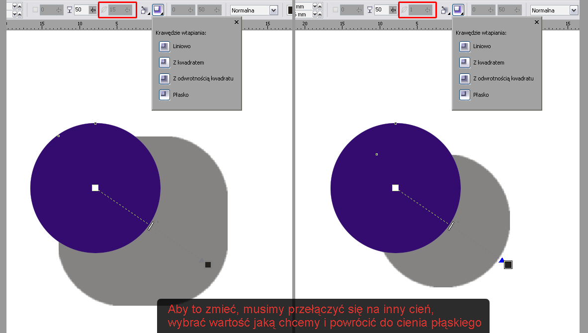The width and height of the screenshot is (588, 333).
Task: Open feathering direction flyout in left toolbar
Action: point(145,10)
